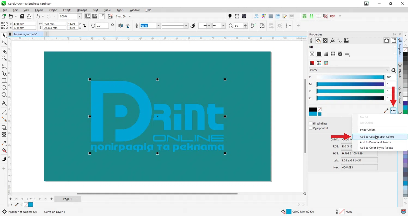Create a new document
This screenshot has height=216, width=408.
4,16
